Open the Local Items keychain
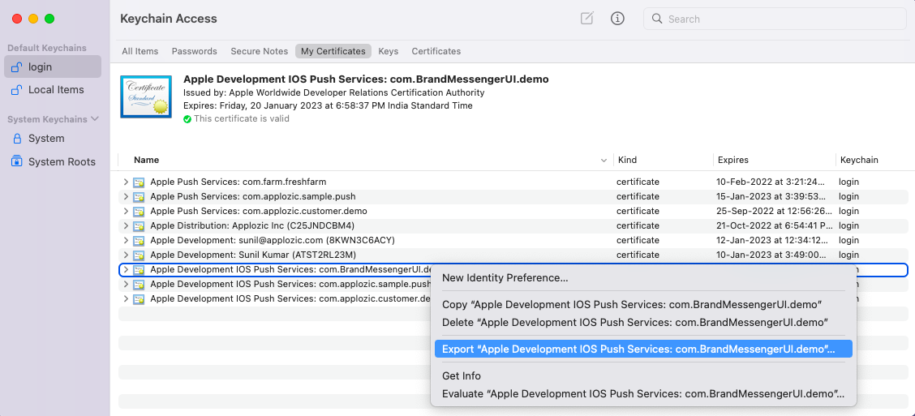The image size is (915, 416). 55,90
